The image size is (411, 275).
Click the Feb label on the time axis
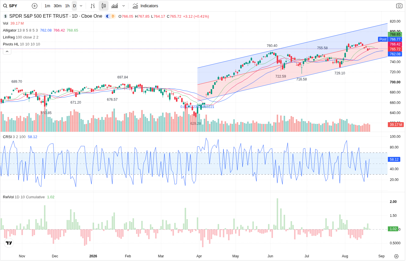pyautogui.click(x=128, y=256)
